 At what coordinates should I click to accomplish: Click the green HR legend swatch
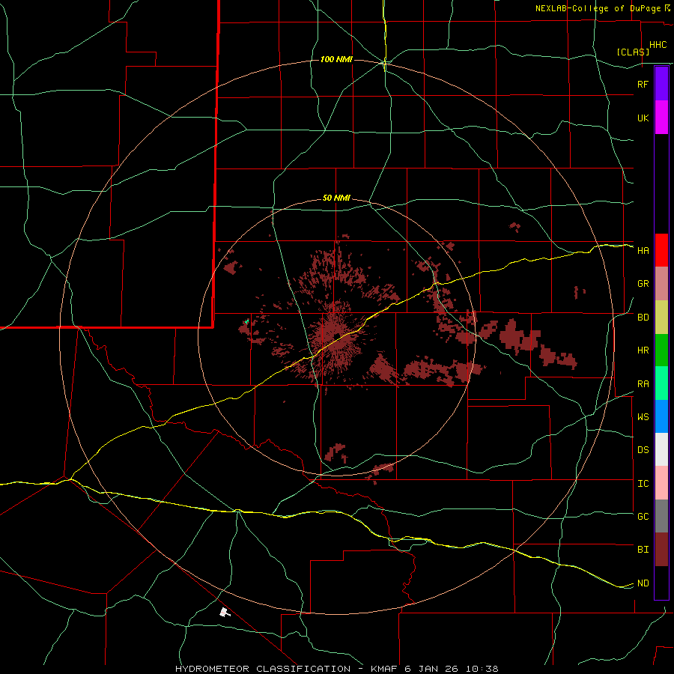[661, 350]
